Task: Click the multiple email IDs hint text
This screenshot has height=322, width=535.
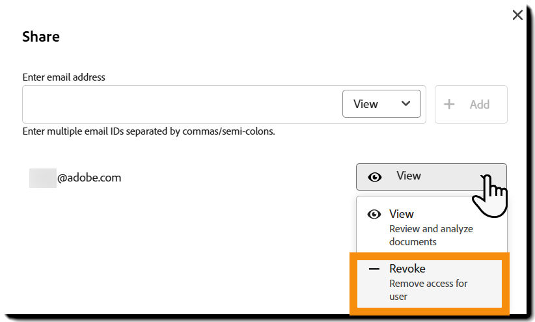Action: (148, 131)
